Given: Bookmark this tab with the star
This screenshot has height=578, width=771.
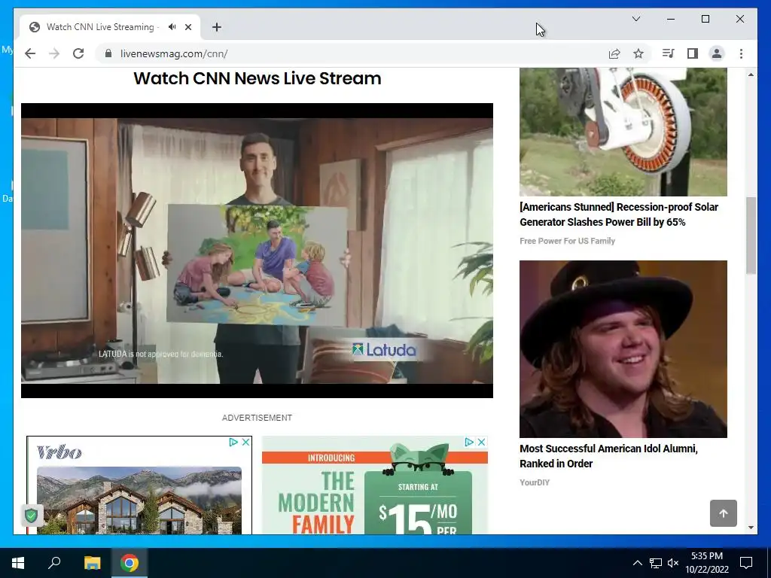Looking at the screenshot, I should coord(638,53).
